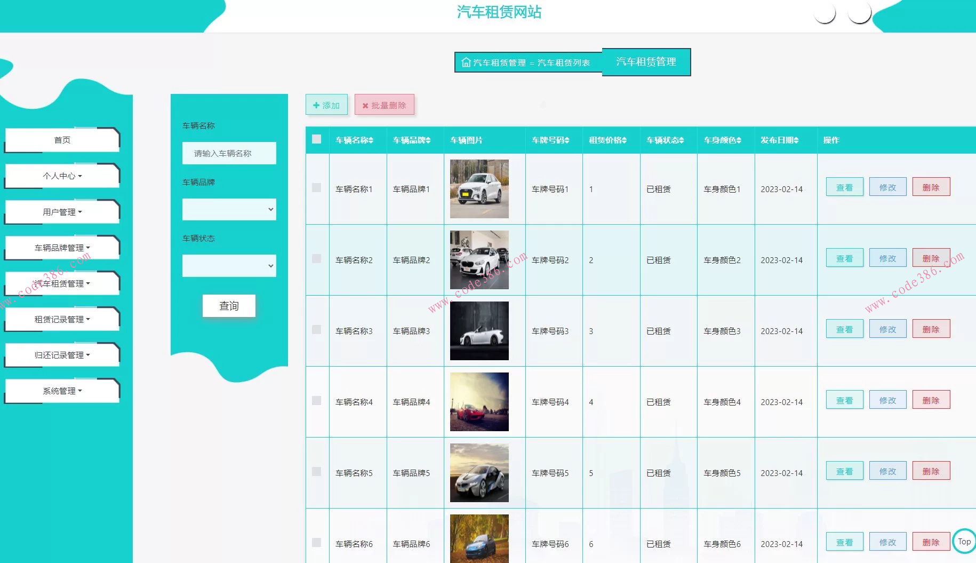Screen dimensions: 976x563
Task: Sort the table by 车辆状态
Action: [681, 140]
